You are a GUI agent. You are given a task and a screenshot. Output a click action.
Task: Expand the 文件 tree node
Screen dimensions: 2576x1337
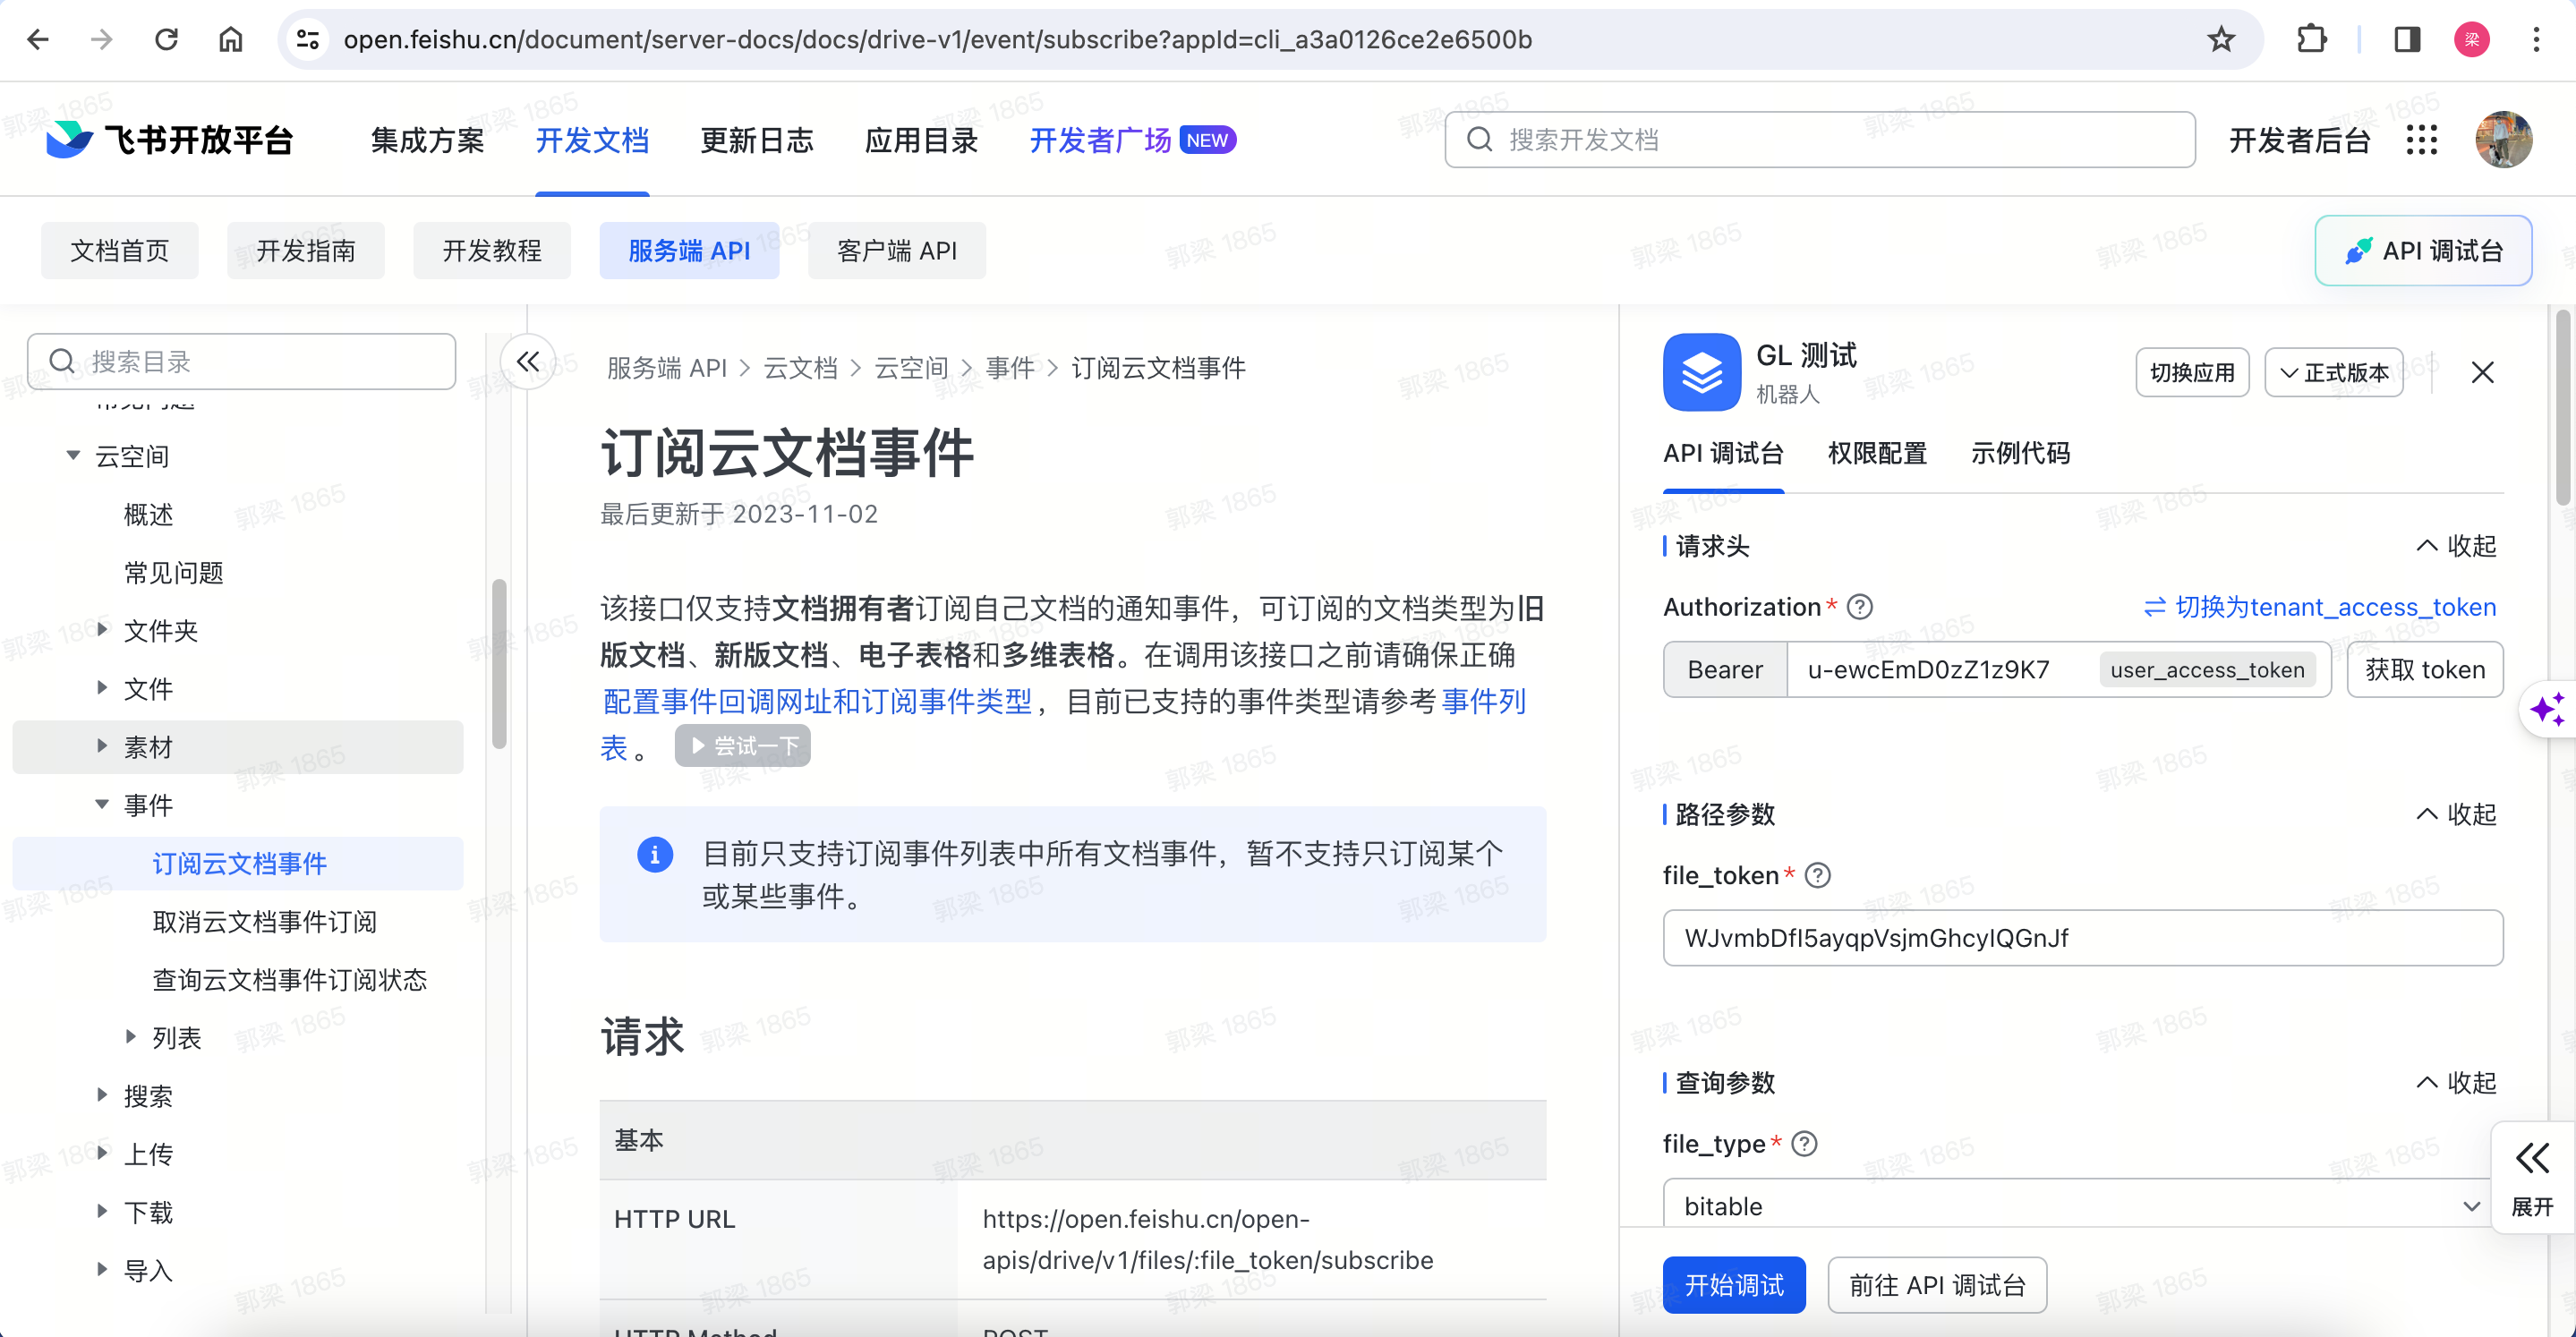tap(102, 687)
